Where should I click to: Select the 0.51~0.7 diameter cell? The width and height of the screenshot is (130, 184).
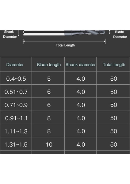pyautogui.click(x=16, y=91)
